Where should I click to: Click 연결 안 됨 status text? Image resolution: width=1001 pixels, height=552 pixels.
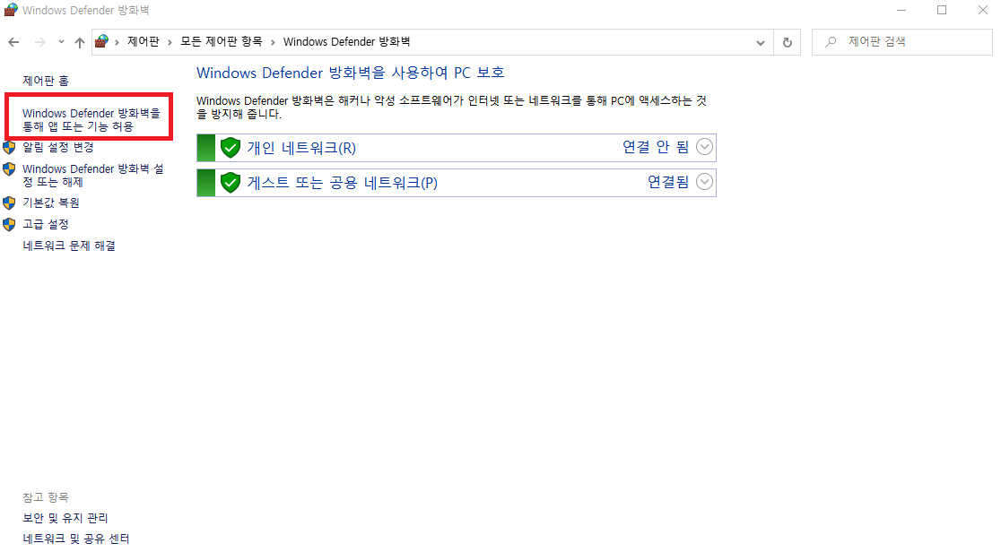(656, 147)
